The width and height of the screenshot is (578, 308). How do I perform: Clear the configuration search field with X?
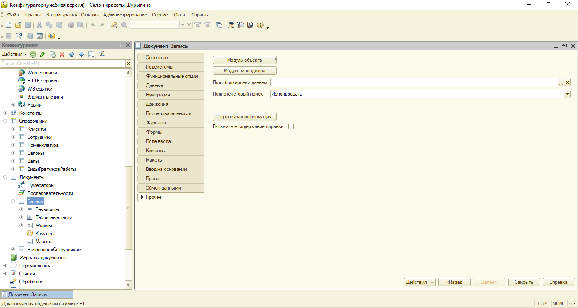pos(129,63)
